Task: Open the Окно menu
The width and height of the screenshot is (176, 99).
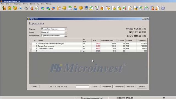Action: (x=43, y=4)
